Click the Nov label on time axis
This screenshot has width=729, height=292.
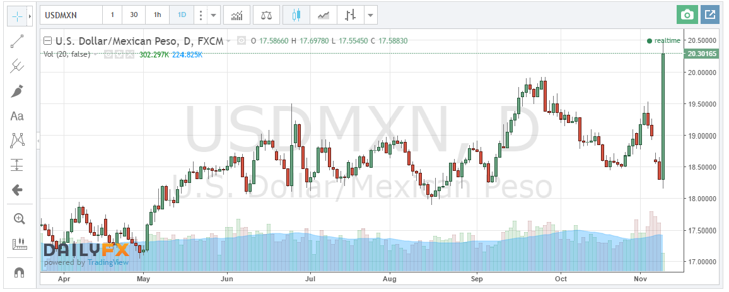pyautogui.click(x=641, y=279)
